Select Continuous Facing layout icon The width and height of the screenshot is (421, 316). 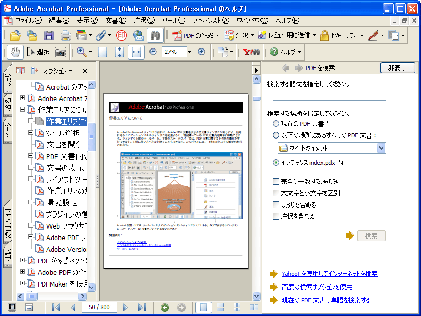[237, 307]
